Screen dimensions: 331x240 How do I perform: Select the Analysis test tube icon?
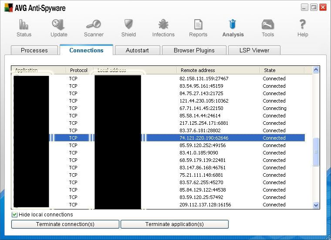point(233,24)
